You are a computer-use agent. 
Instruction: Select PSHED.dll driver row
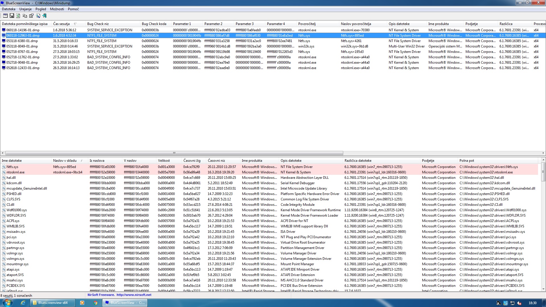click(269, 194)
